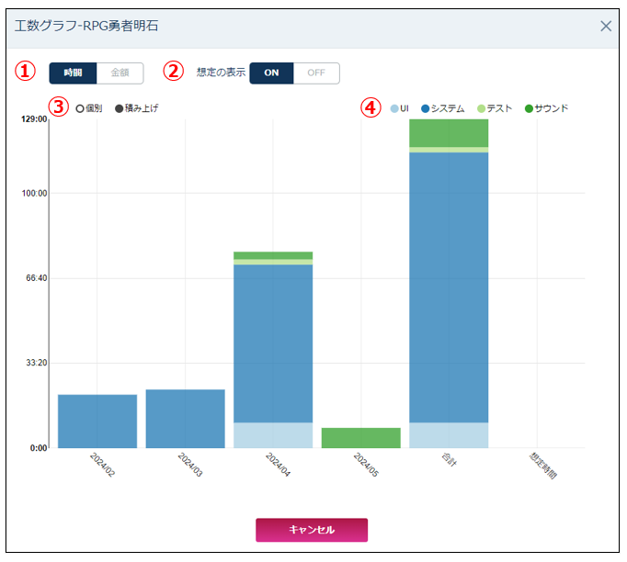Click the 33:20 y-axis value
The image size is (627, 562).
37,363
